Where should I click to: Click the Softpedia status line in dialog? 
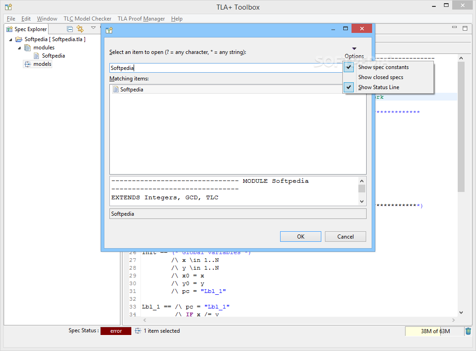coord(238,214)
